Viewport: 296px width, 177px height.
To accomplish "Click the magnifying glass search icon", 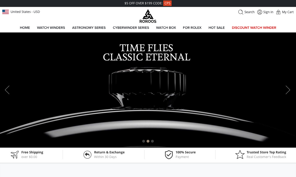I will [240, 12].
